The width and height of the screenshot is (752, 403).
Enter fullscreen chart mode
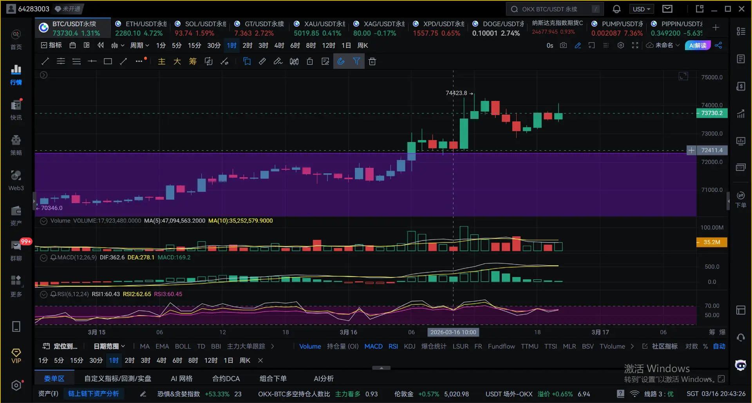[635, 45]
